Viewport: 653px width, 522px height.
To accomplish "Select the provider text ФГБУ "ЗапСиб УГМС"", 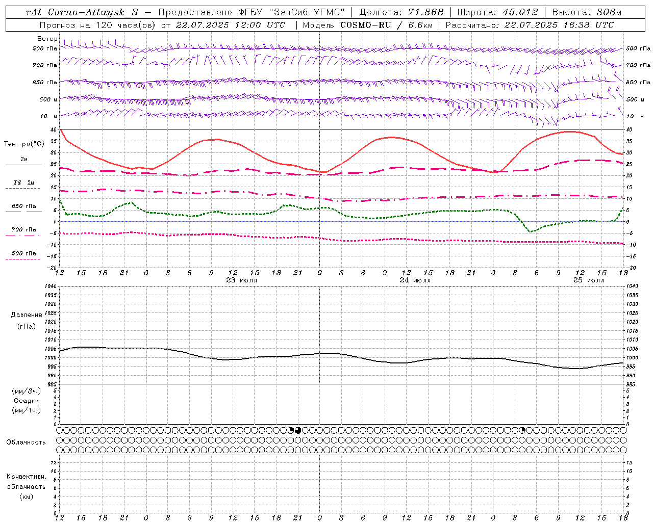I will (x=292, y=12).
